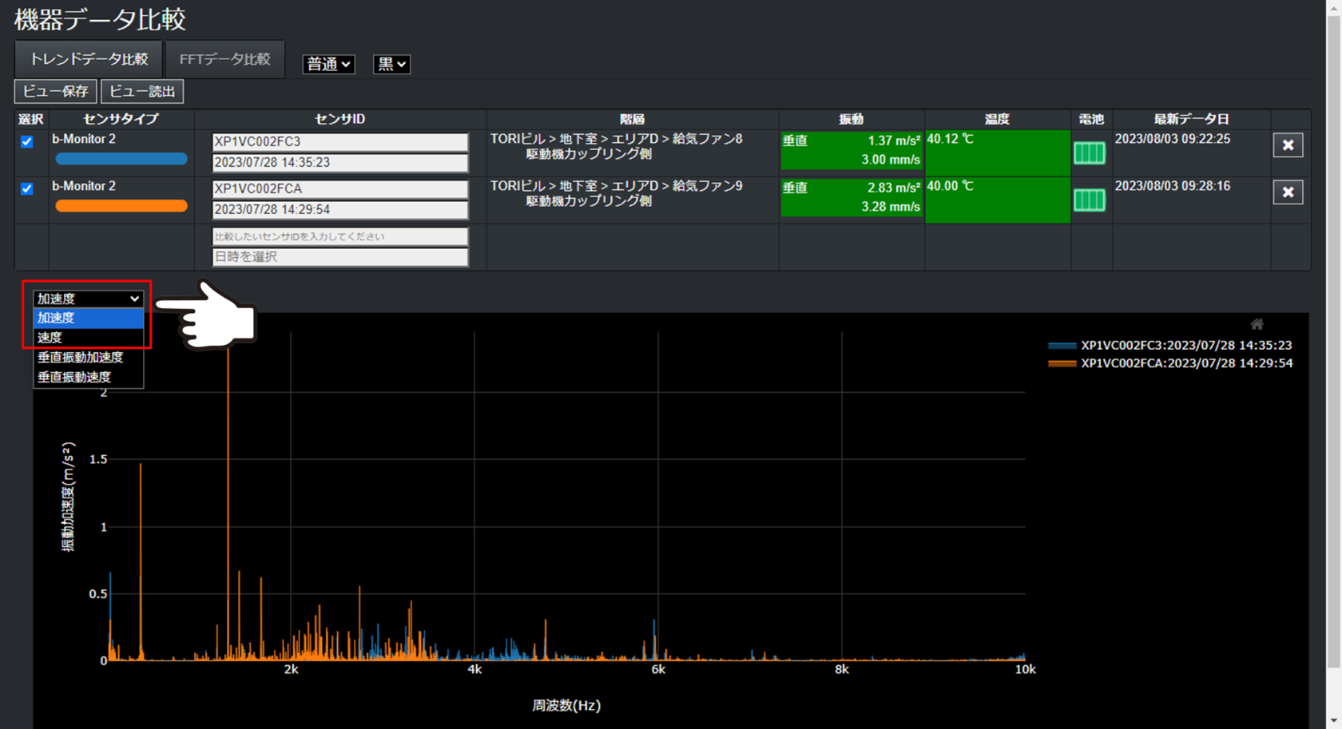Click the 最新データ日 column header
The image size is (1342, 729).
[1191, 119]
